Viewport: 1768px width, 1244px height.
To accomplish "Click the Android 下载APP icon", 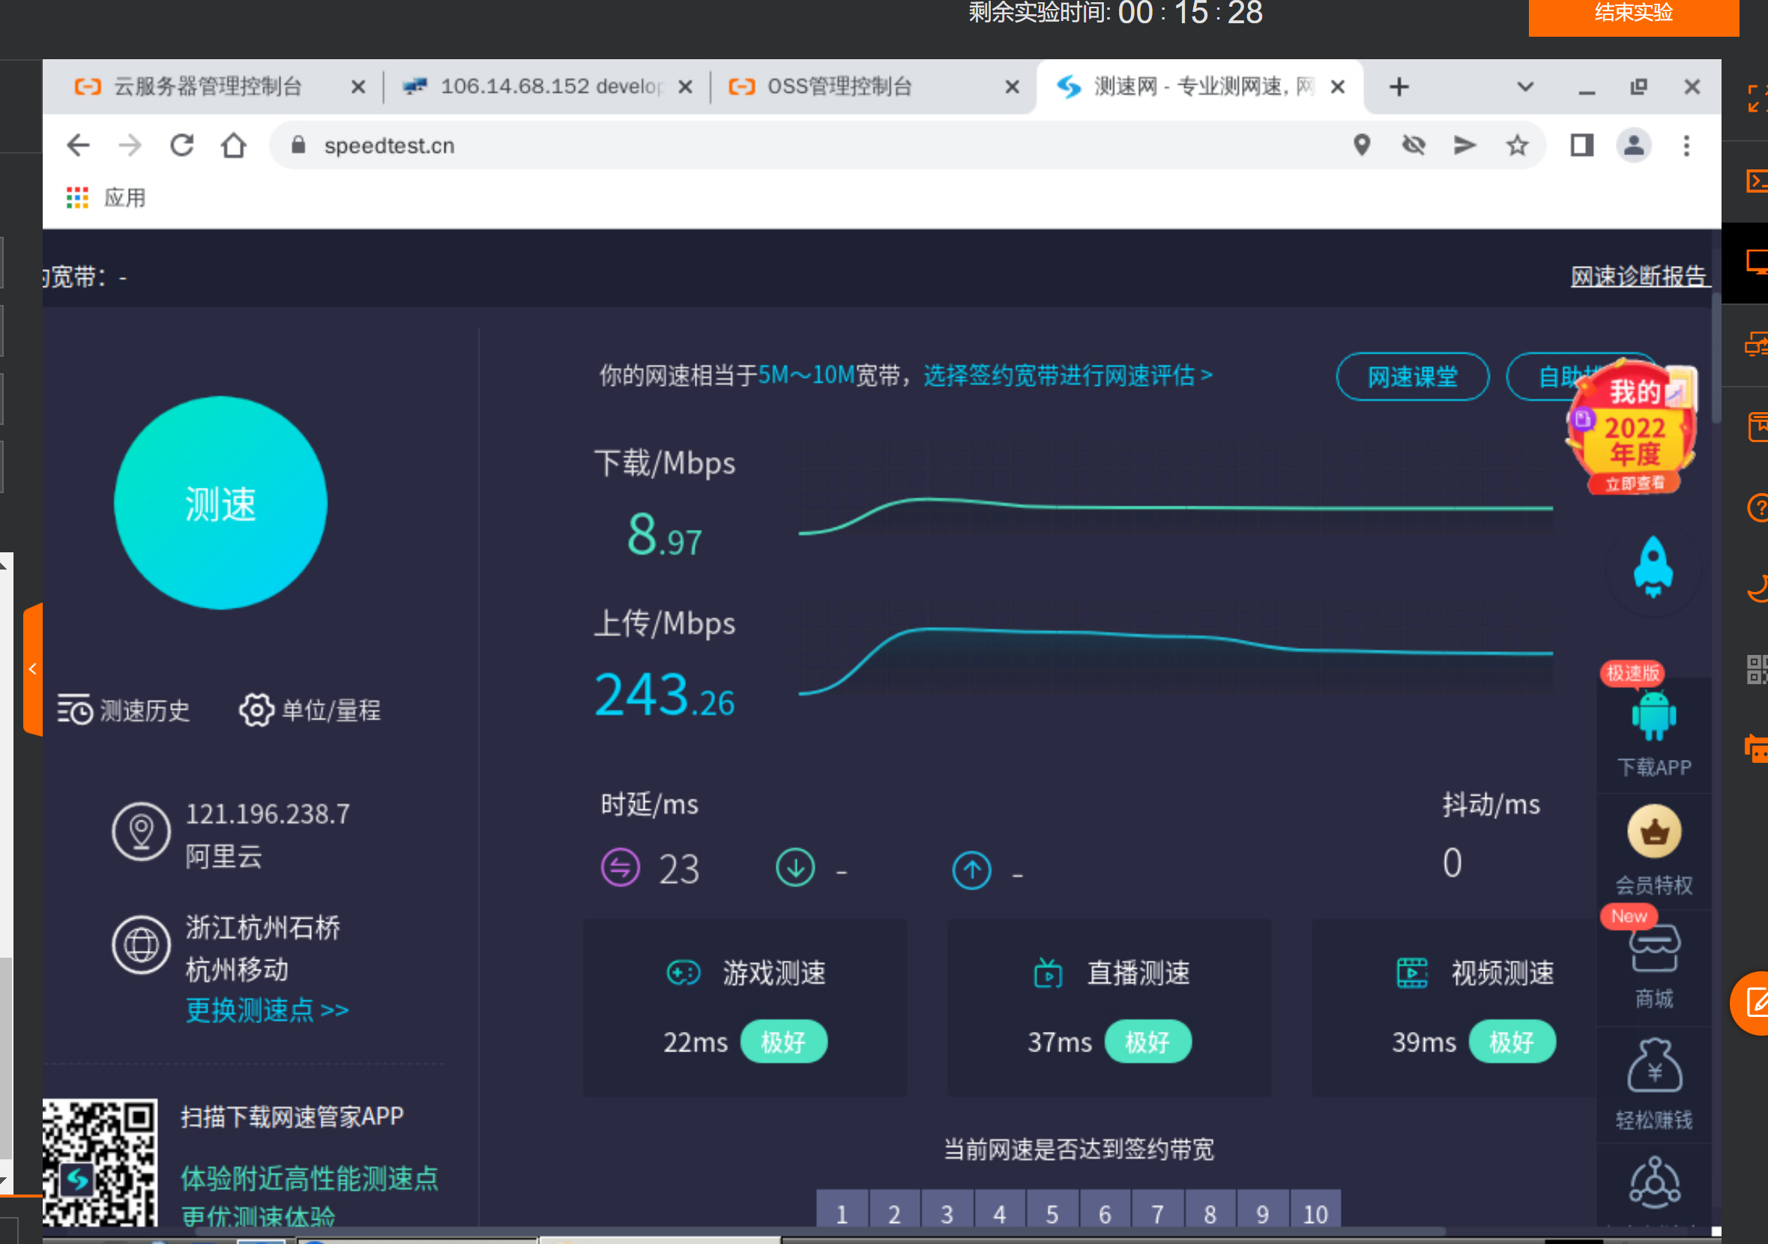I will 1653,717.
